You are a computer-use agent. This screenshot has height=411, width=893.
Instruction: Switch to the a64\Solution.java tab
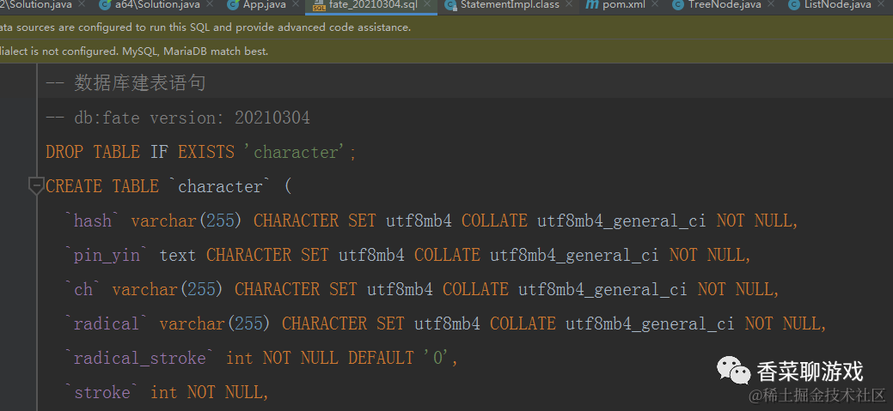coord(158,5)
